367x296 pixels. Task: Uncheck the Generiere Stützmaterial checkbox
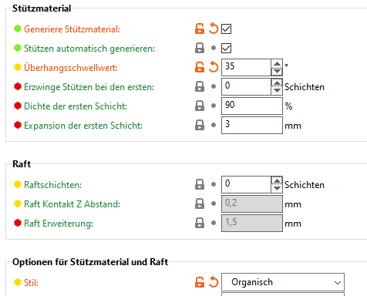click(x=226, y=29)
